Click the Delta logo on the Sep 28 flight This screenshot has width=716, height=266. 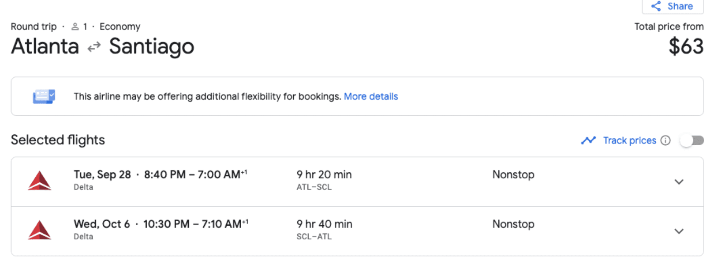click(x=40, y=180)
